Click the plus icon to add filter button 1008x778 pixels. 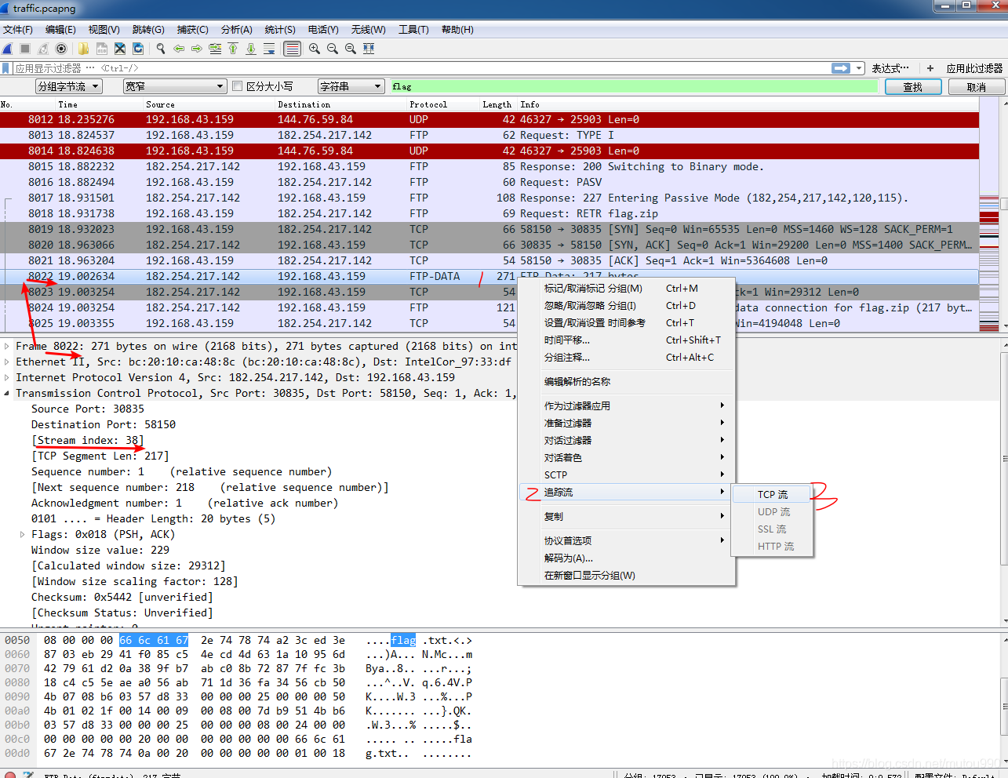[x=930, y=68]
